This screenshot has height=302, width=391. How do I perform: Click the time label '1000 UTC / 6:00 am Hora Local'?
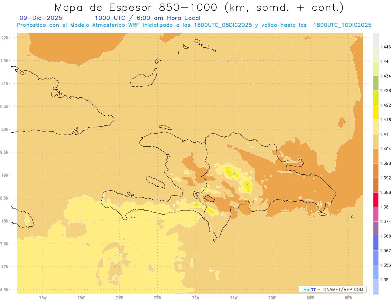point(148,18)
